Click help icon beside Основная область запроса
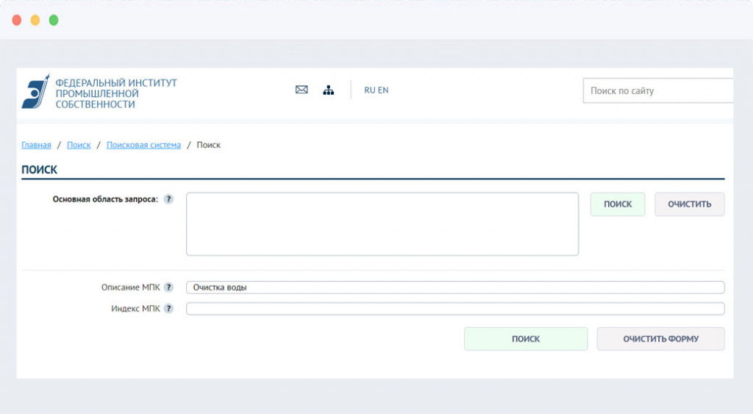 point(168,199)
